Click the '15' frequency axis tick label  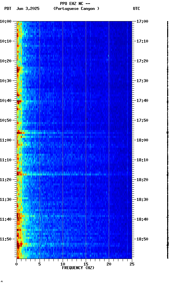(86, 264)
